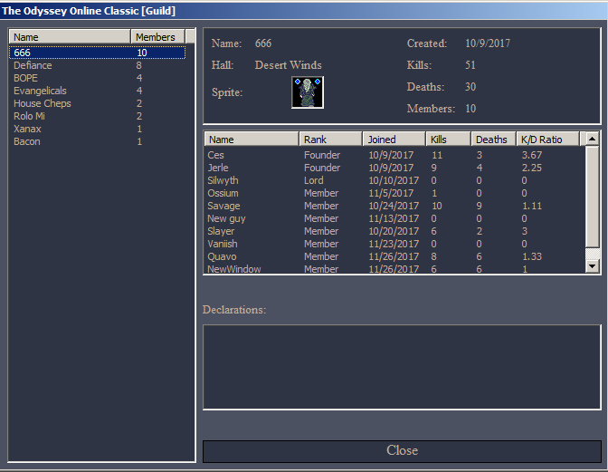608x472 pixels.
Task: Sort members by Deaths header
Action: point(493,140)
